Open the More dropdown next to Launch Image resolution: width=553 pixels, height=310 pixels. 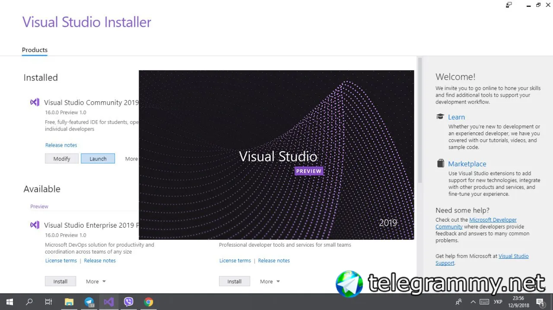point(132,159)
